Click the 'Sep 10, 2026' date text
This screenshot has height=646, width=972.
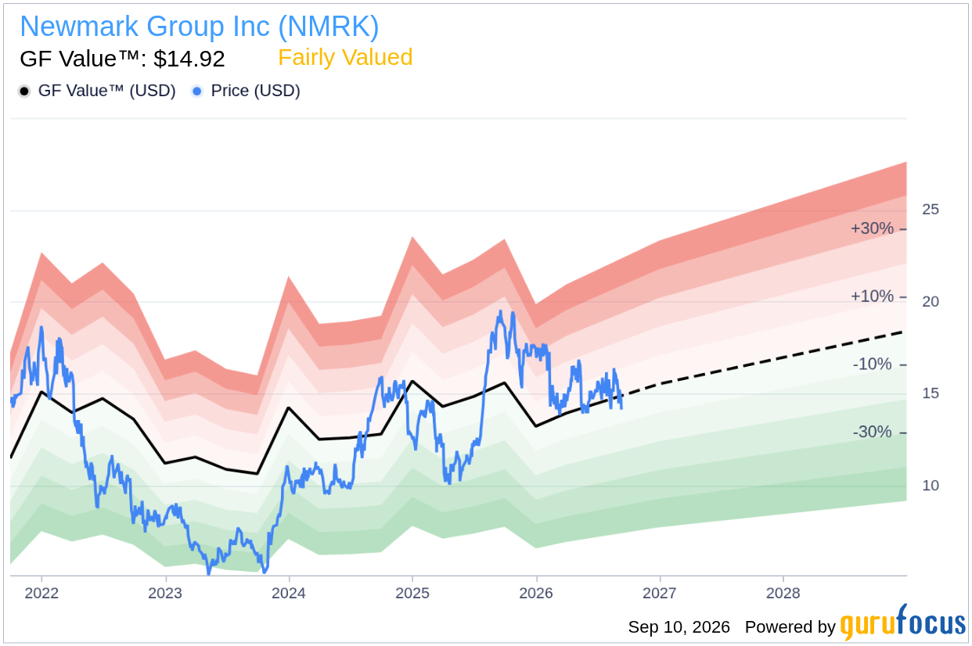679,627
